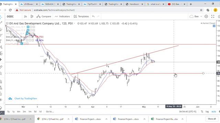Open the indicator Templates menu
Viewport: 220px width, 123px height.
click(81, 16)
